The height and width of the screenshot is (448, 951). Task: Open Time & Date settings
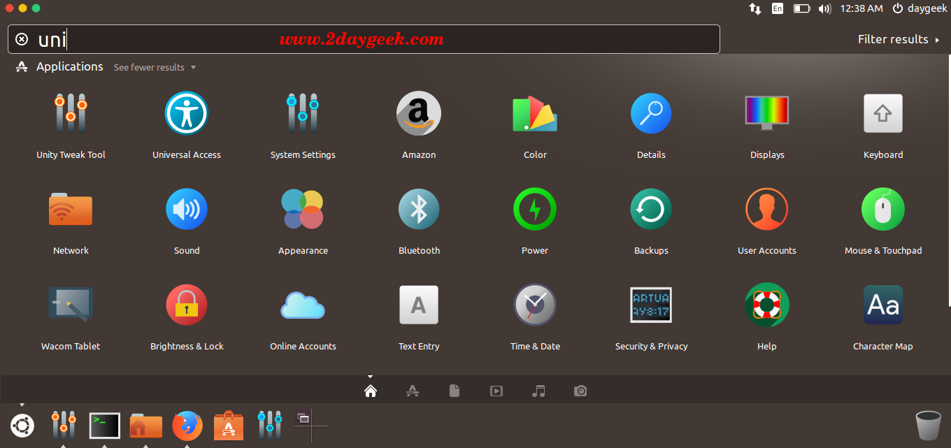(x=535, y=305)
